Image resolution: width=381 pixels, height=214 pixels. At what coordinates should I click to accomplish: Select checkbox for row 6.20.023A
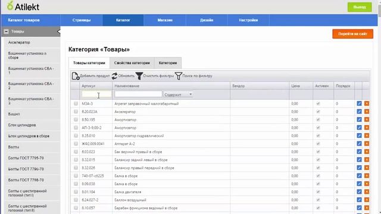(76, 112)
